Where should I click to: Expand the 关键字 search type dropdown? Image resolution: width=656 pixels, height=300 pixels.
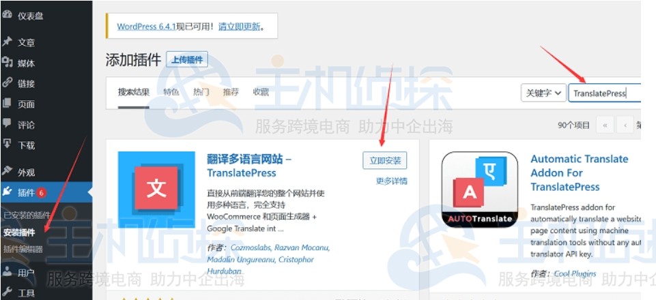tap(543, 93)
